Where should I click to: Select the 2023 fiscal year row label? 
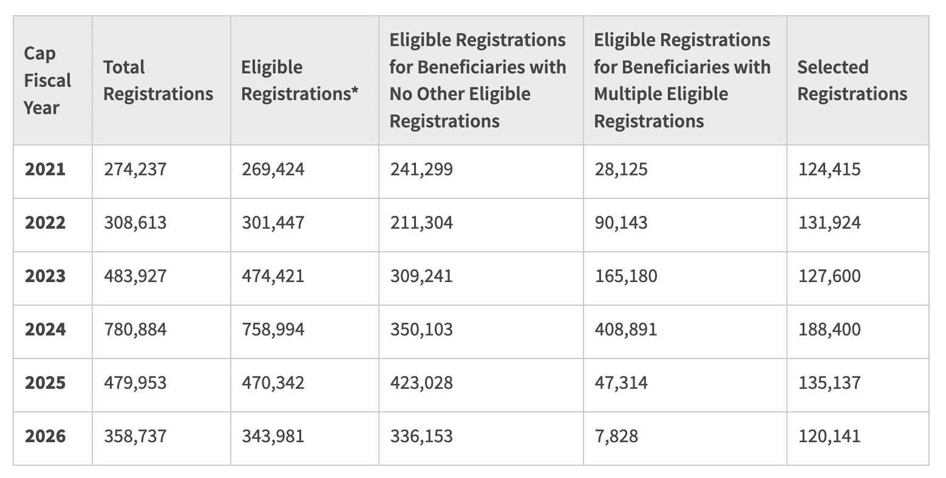coord(45,276)
